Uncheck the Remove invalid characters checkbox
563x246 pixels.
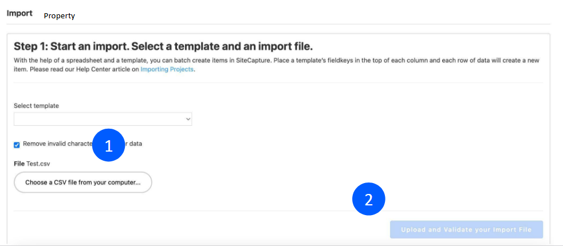tap(17, 144)
